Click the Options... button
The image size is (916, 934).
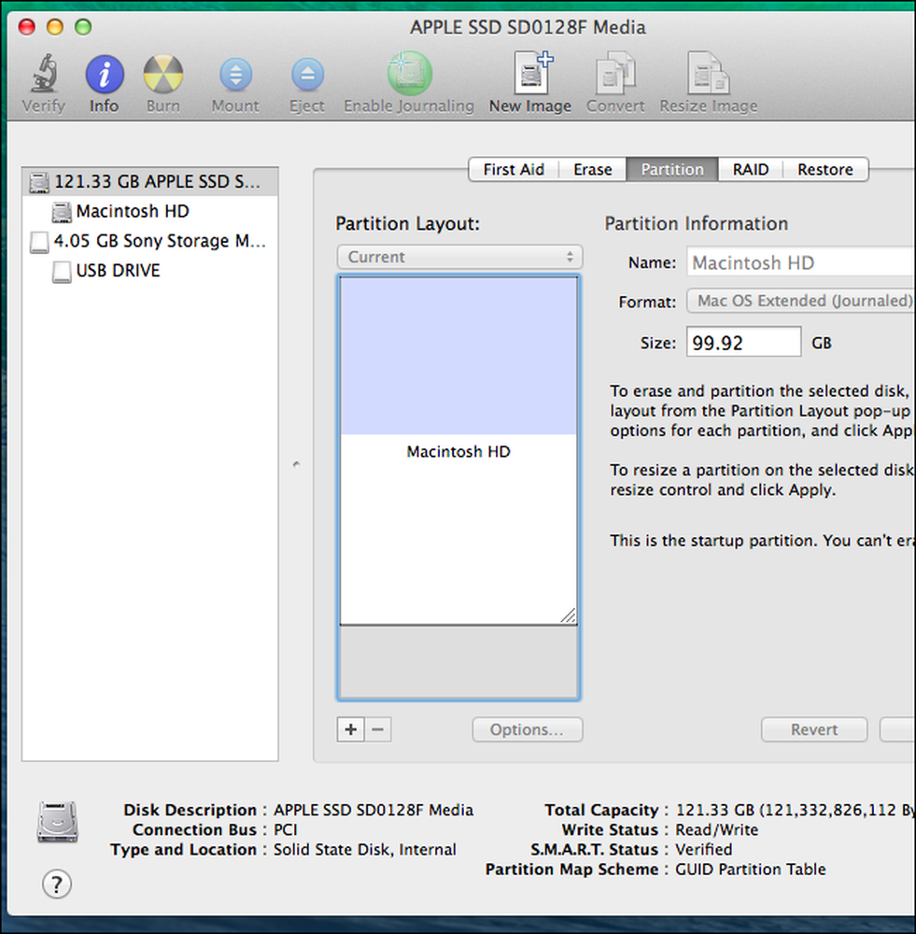(527, 729)
